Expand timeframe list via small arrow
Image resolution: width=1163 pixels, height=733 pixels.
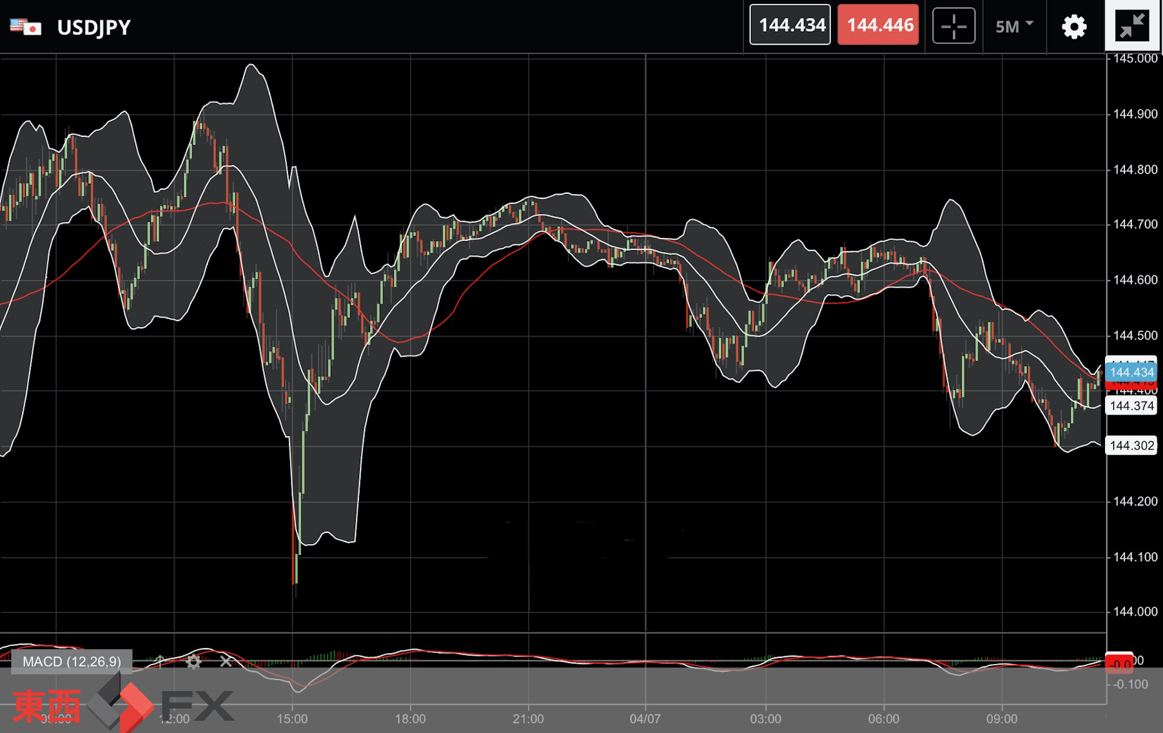pos(1030,23)
